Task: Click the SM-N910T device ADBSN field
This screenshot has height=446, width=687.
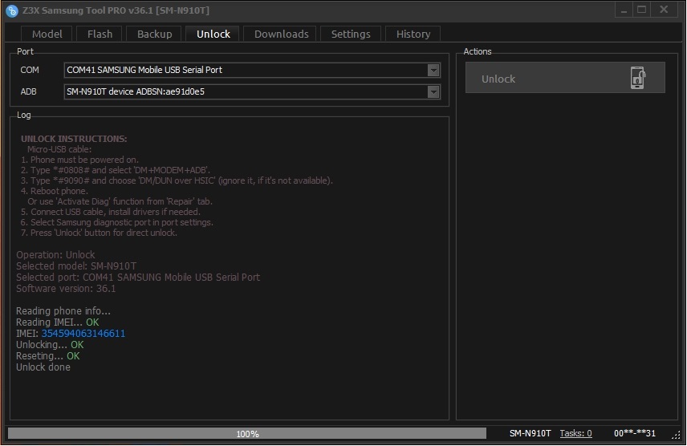Action: pos(252,92)
